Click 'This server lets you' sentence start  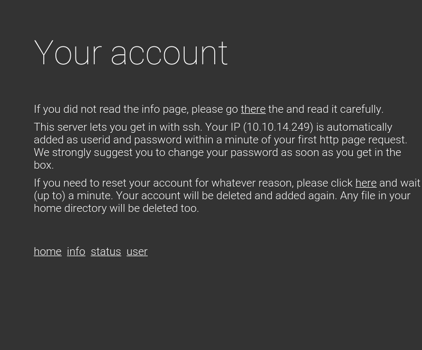[x=81, y=127]
